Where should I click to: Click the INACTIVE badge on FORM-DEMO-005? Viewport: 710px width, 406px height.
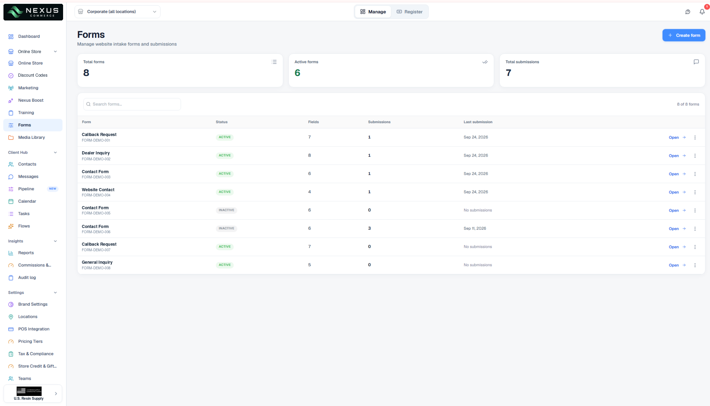(226, 210)
